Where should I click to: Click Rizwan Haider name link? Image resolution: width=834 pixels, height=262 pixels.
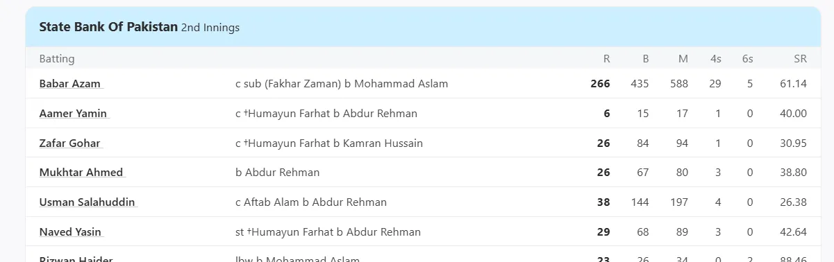[x=76, y=260]
